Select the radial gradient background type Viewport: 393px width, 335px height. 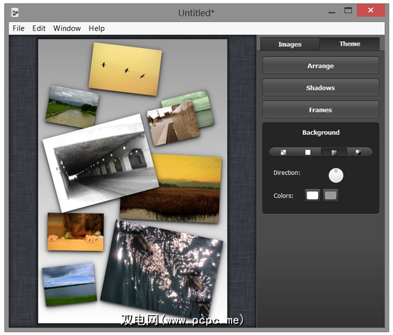coord(359,152)
